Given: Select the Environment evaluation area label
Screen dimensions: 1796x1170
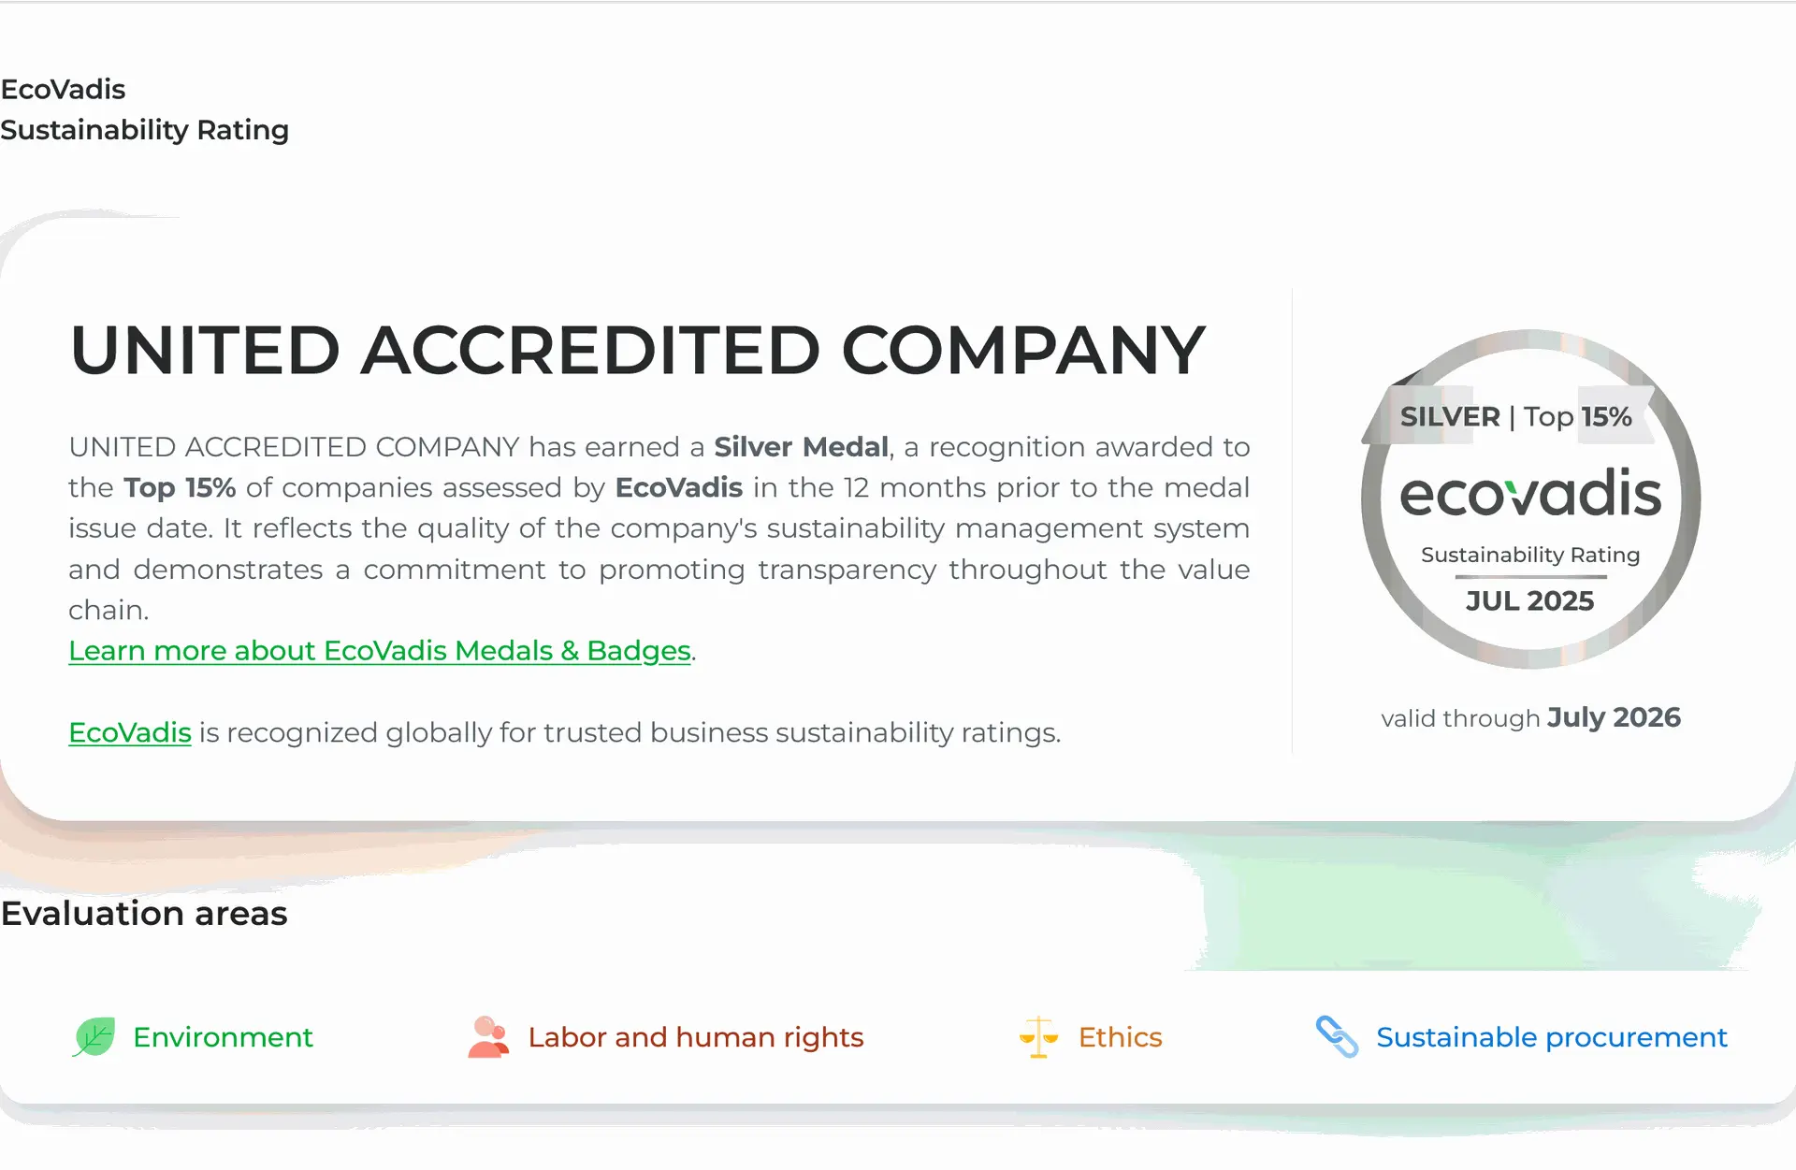Looking at the screenshot, I should tap(223, 1037).
